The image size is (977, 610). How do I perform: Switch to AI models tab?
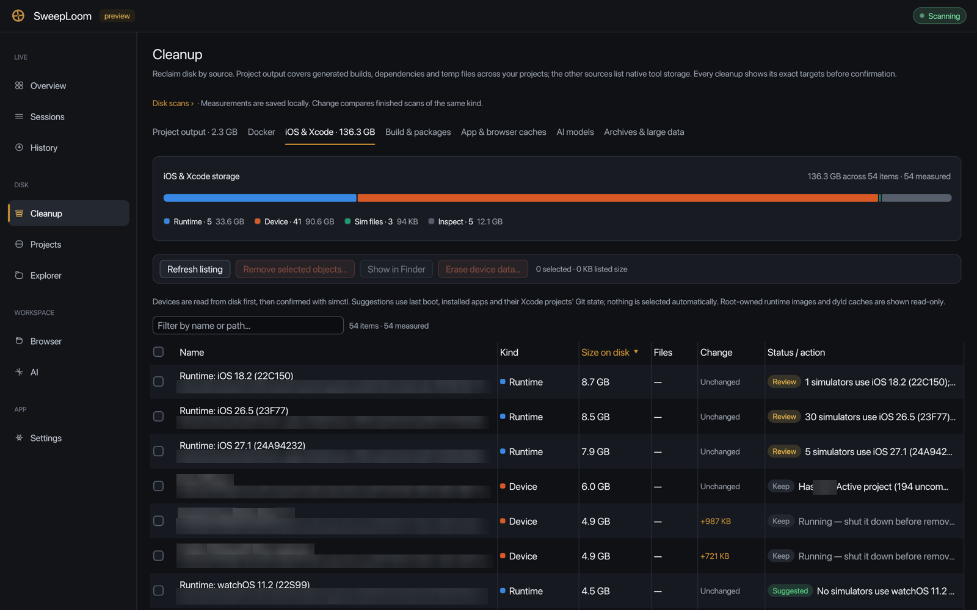[575, 132]
